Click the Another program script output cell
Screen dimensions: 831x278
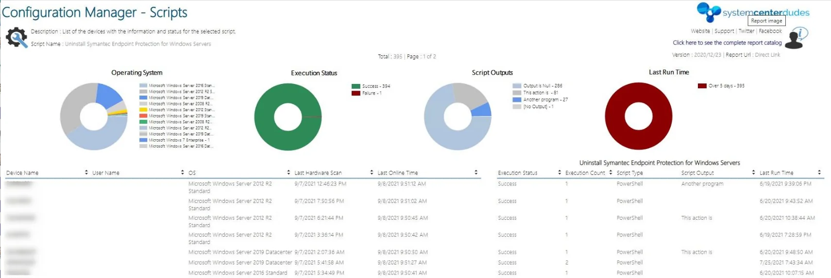pyautogui.click(x=702, y=184)
